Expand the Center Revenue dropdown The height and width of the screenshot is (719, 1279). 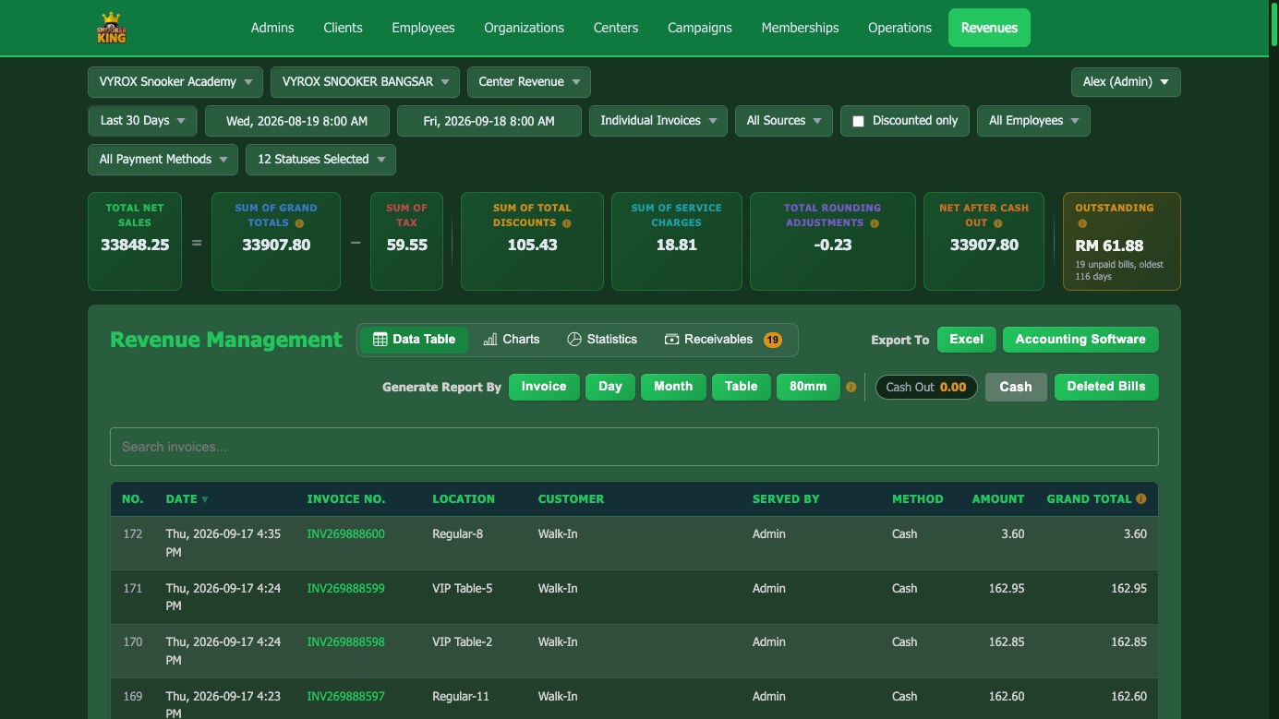(529, 82)
